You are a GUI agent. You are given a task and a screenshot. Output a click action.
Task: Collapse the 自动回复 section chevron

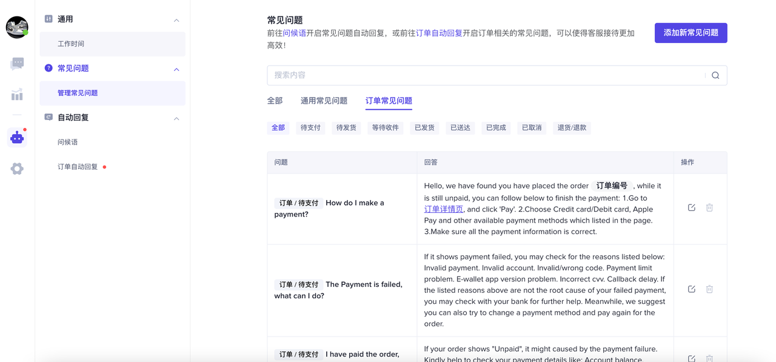coord(176,118)
